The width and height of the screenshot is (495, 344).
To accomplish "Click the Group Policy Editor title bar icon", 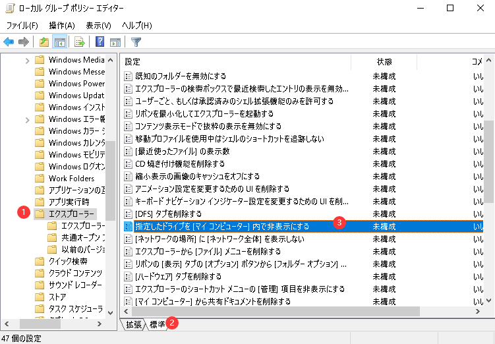I will pyautogui.click(x=10, y=8).
